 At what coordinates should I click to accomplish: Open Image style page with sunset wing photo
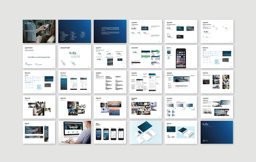pos(110,107)
